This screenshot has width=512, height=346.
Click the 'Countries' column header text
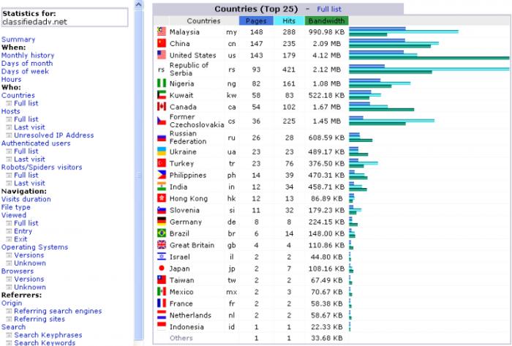[x=204, y=21]
